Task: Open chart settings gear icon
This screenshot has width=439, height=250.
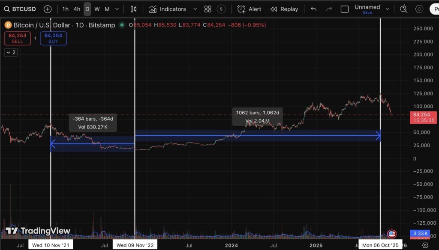Action: tap(419, 9)
